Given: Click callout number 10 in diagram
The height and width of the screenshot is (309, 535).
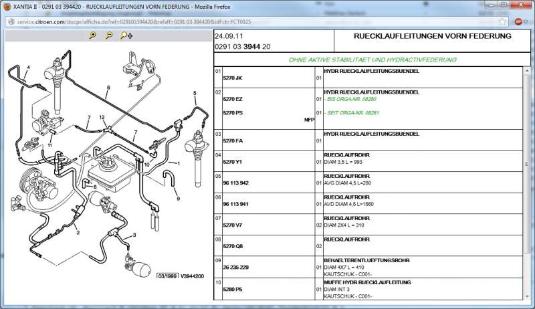Looking at the screenshot, I should click(146, 165).
